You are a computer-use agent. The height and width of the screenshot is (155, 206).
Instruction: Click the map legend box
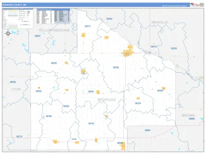tap(18, 19)
